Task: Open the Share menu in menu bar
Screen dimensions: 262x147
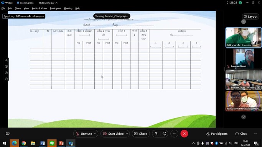Action: (x=18, y=8)
